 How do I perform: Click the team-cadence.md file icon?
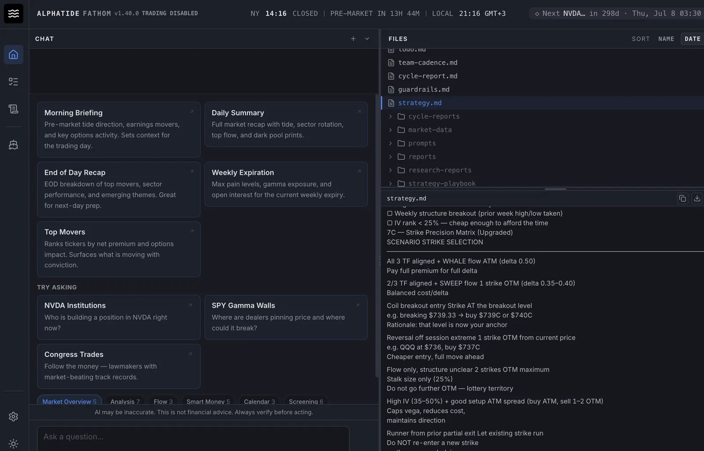pos(391,63)
